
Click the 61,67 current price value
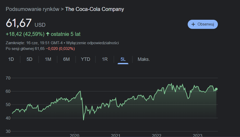point(19,23)
